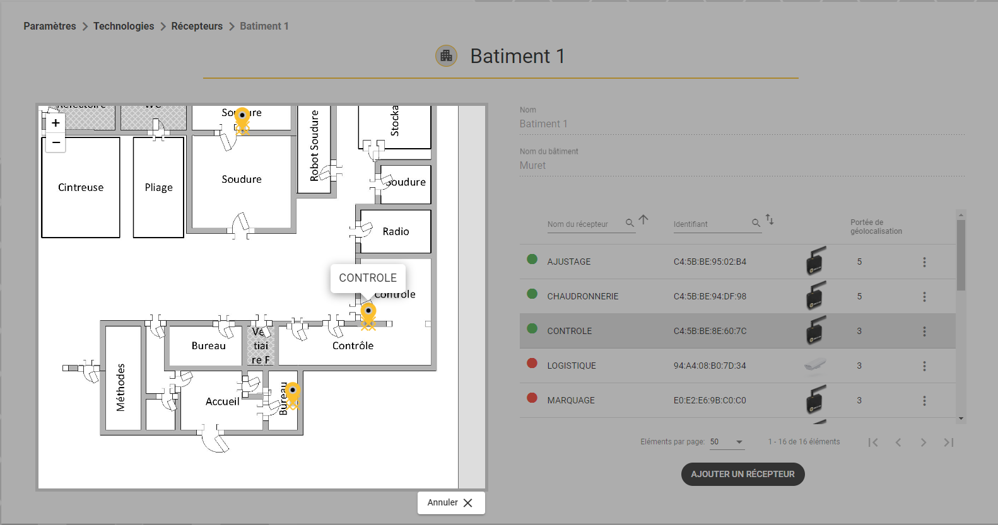The image size is (998, 525).
Task: Select the CHAUDRONNERIE receiver row
Action: [737, 297]
